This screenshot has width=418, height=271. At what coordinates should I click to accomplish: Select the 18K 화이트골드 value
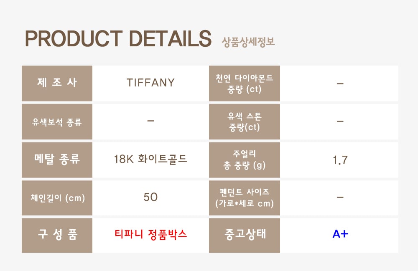pyautogui.click(x=150, y=160)
